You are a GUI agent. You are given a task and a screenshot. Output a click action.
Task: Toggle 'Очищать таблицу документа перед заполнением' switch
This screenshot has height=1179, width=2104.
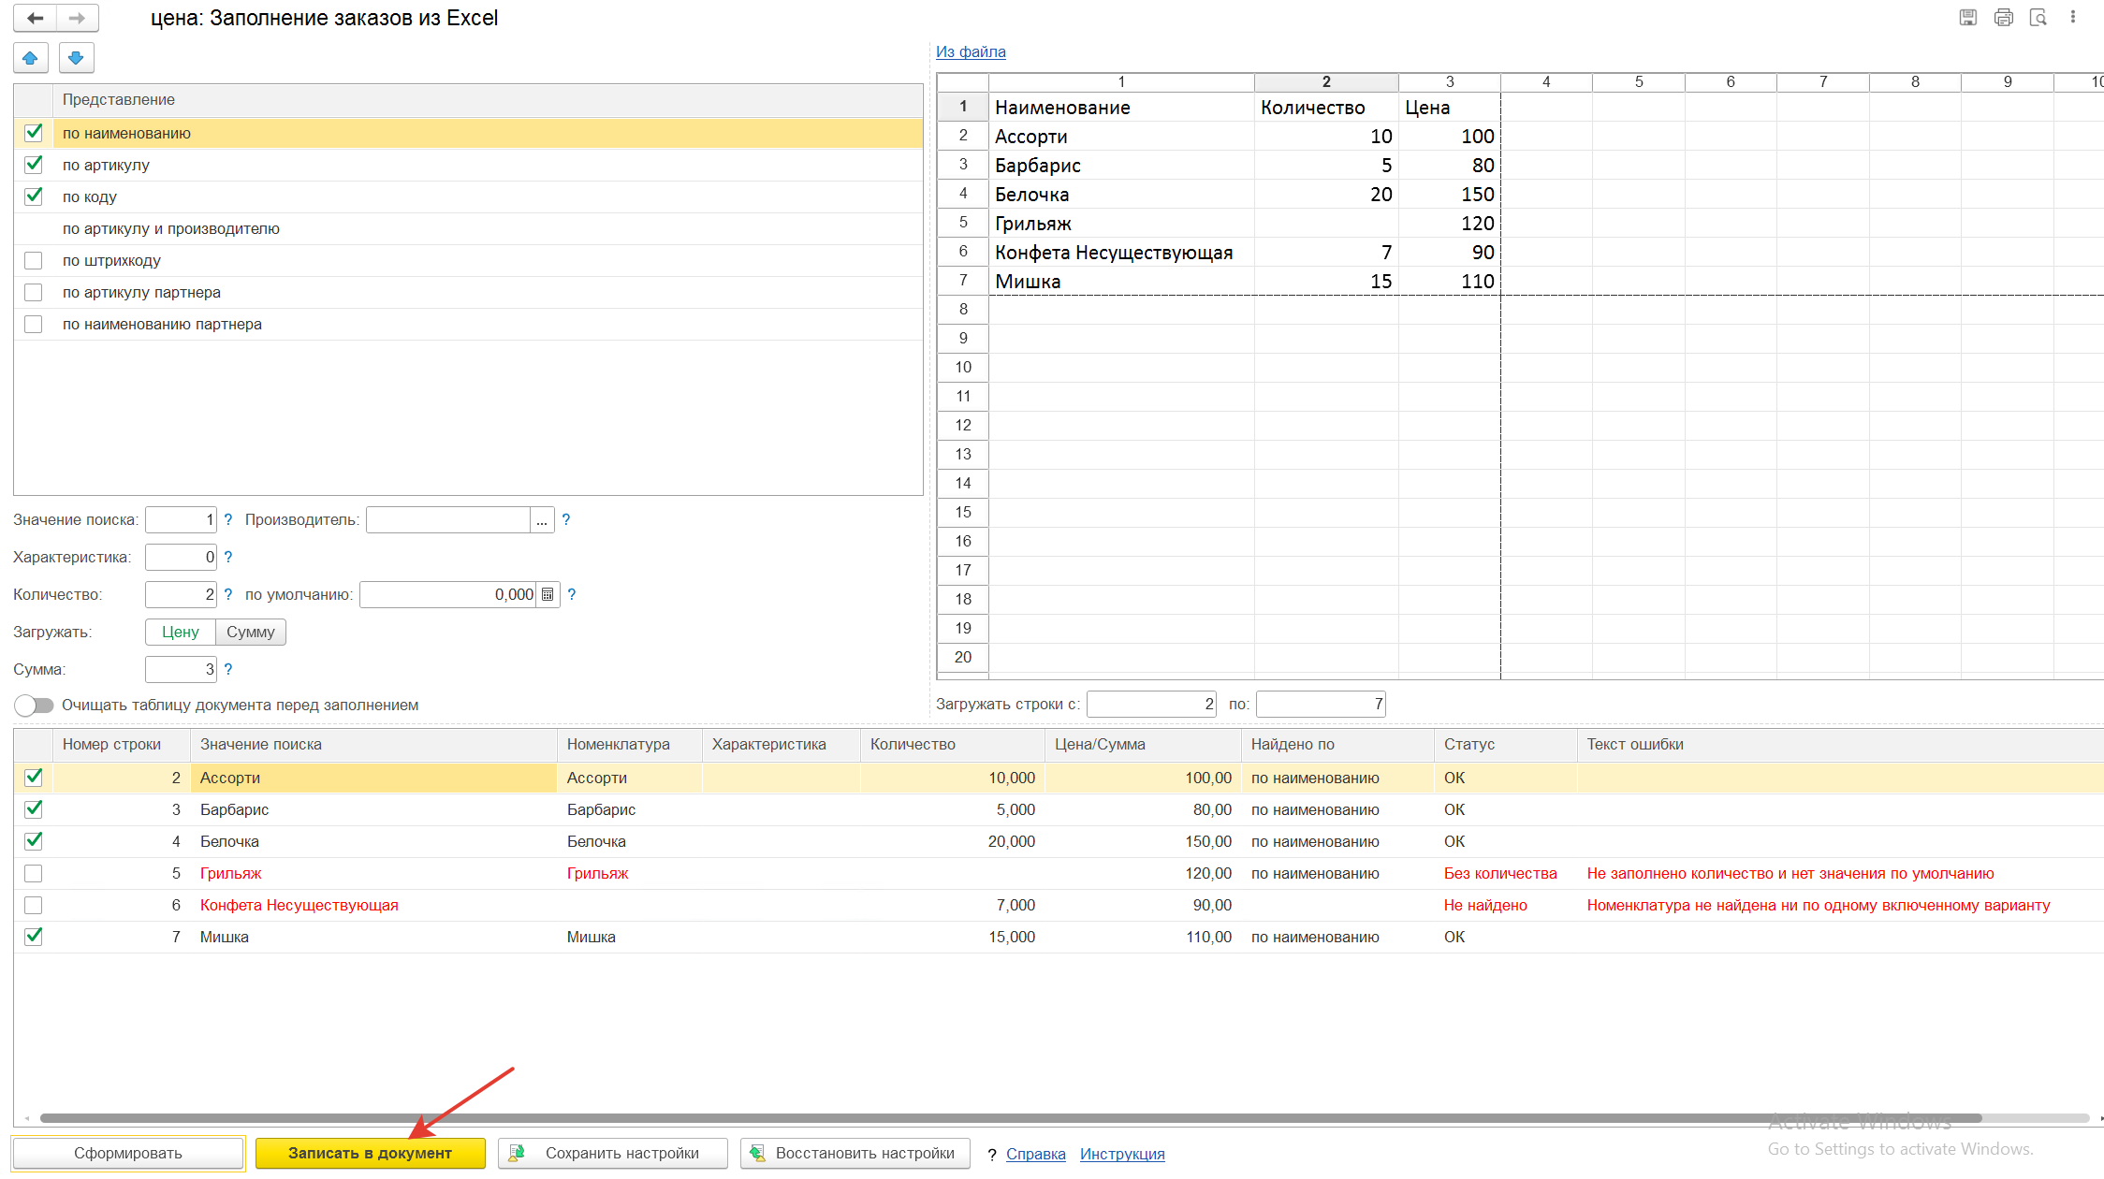pos(35,705)
